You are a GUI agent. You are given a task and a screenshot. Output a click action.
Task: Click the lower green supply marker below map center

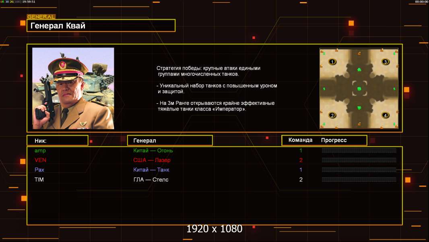coord(359,108)
